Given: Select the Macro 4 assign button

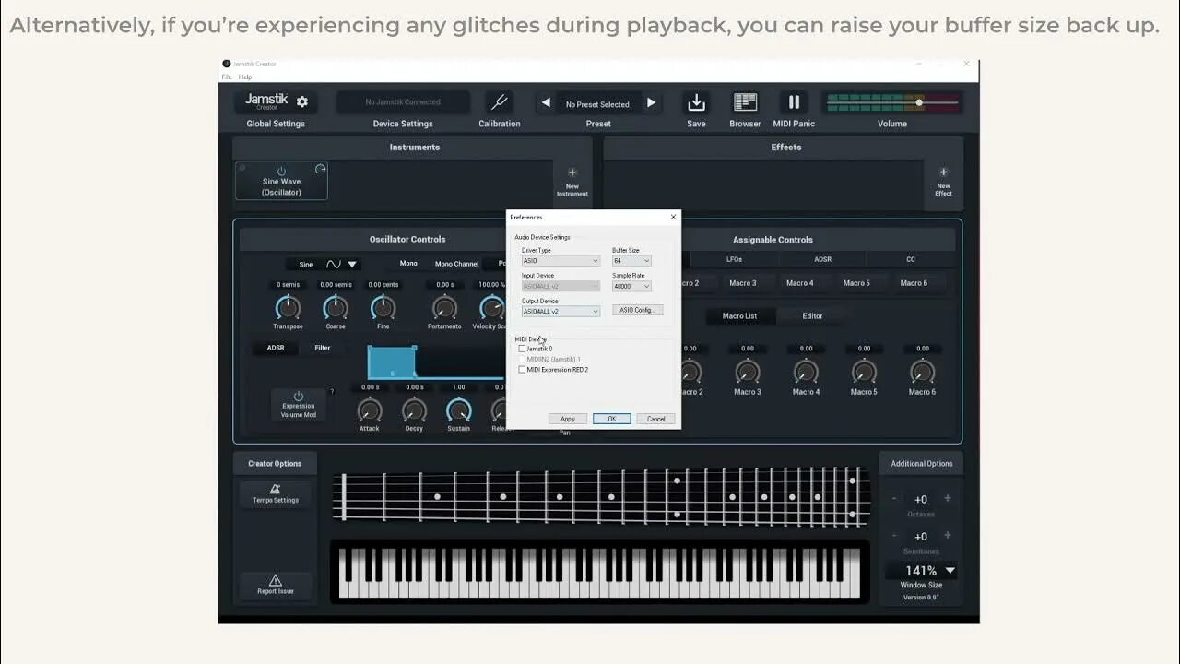Looking at the screenshot, I should click(799, 283).
